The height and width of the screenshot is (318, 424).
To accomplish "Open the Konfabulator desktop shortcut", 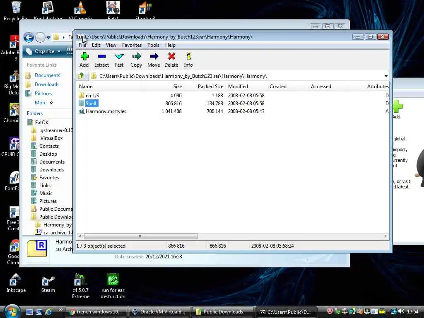I will coord(48,11).
